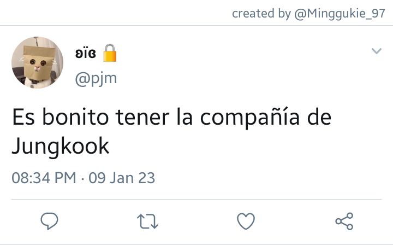The width and height of the screenshot is (393, 251).
Task: Click the divider line above the action icons
Action: click(196, 200)
